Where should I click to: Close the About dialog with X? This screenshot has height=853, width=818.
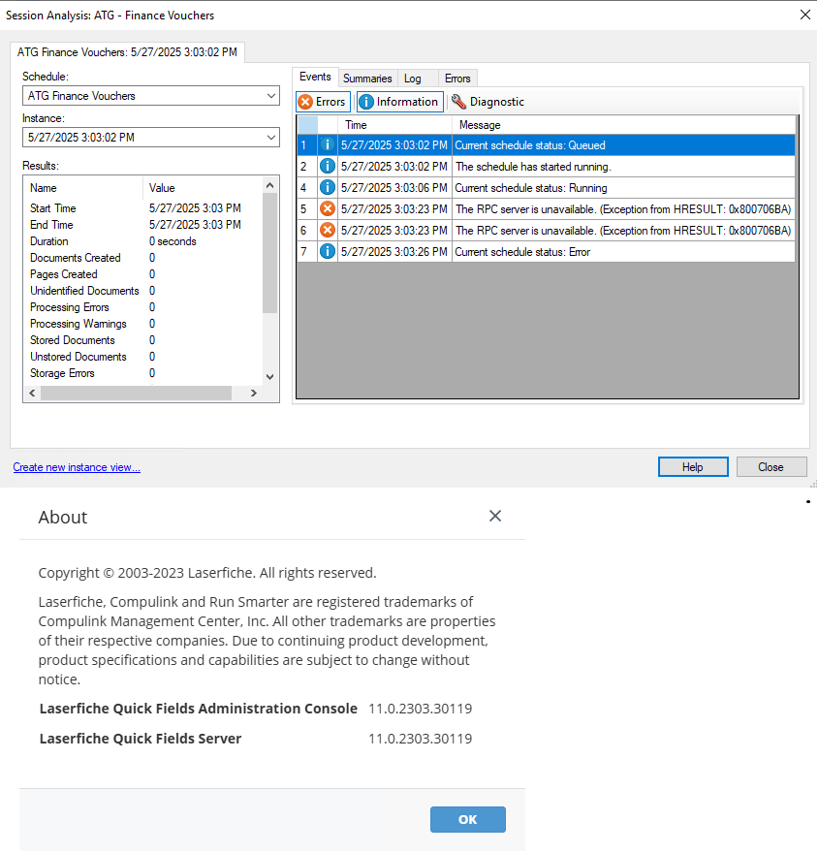[x=495, y=516]
